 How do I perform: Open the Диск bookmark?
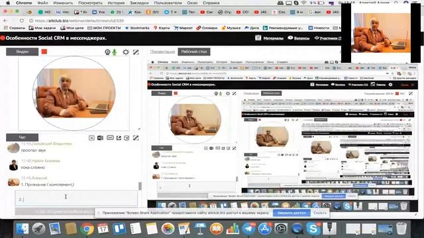[252, 28]
